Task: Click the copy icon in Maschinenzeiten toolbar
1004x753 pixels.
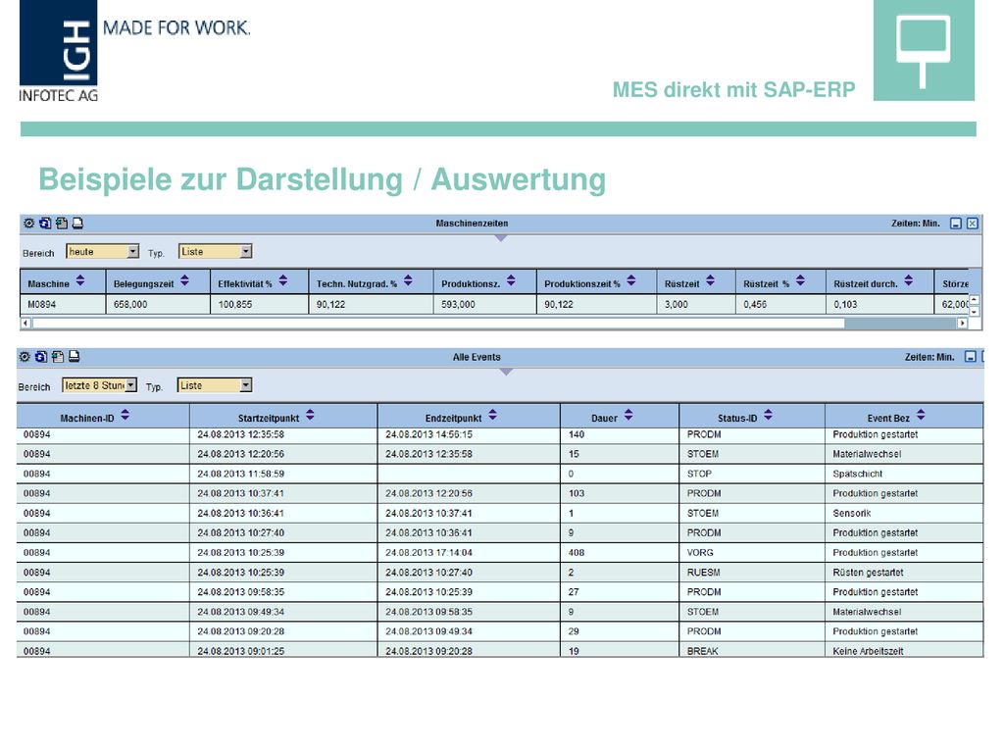Action: pyautogui.click(x=45, y=223)
